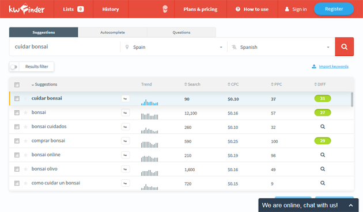The image size is (363, 212).
Task: Click green difficulty badge 29
Action: (x=323, y=141)
